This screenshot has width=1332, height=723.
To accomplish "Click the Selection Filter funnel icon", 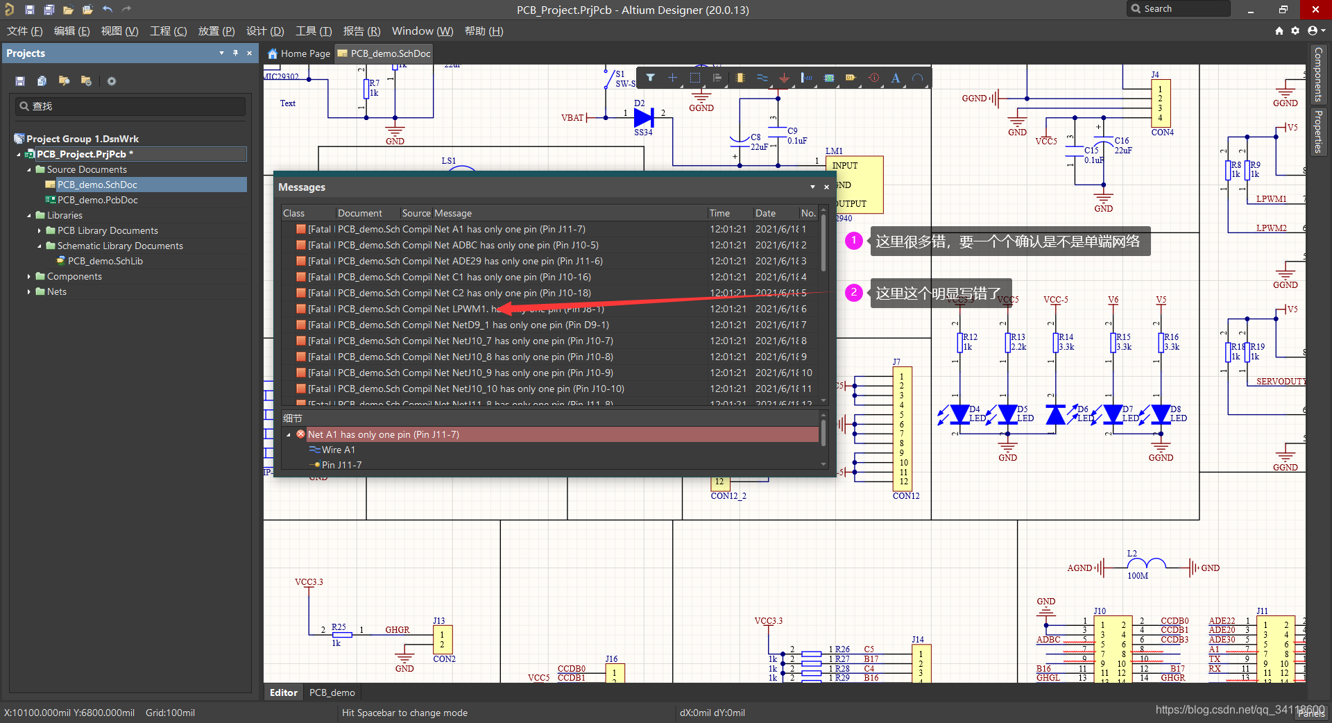I will [650, 78].
